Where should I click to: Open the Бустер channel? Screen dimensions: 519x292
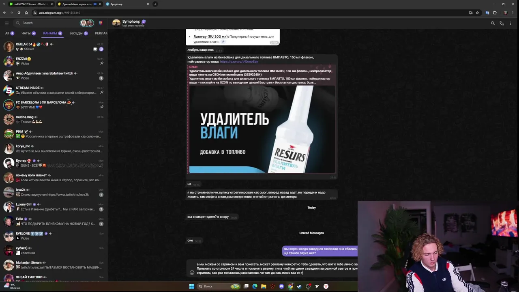(x=54, y=163)
